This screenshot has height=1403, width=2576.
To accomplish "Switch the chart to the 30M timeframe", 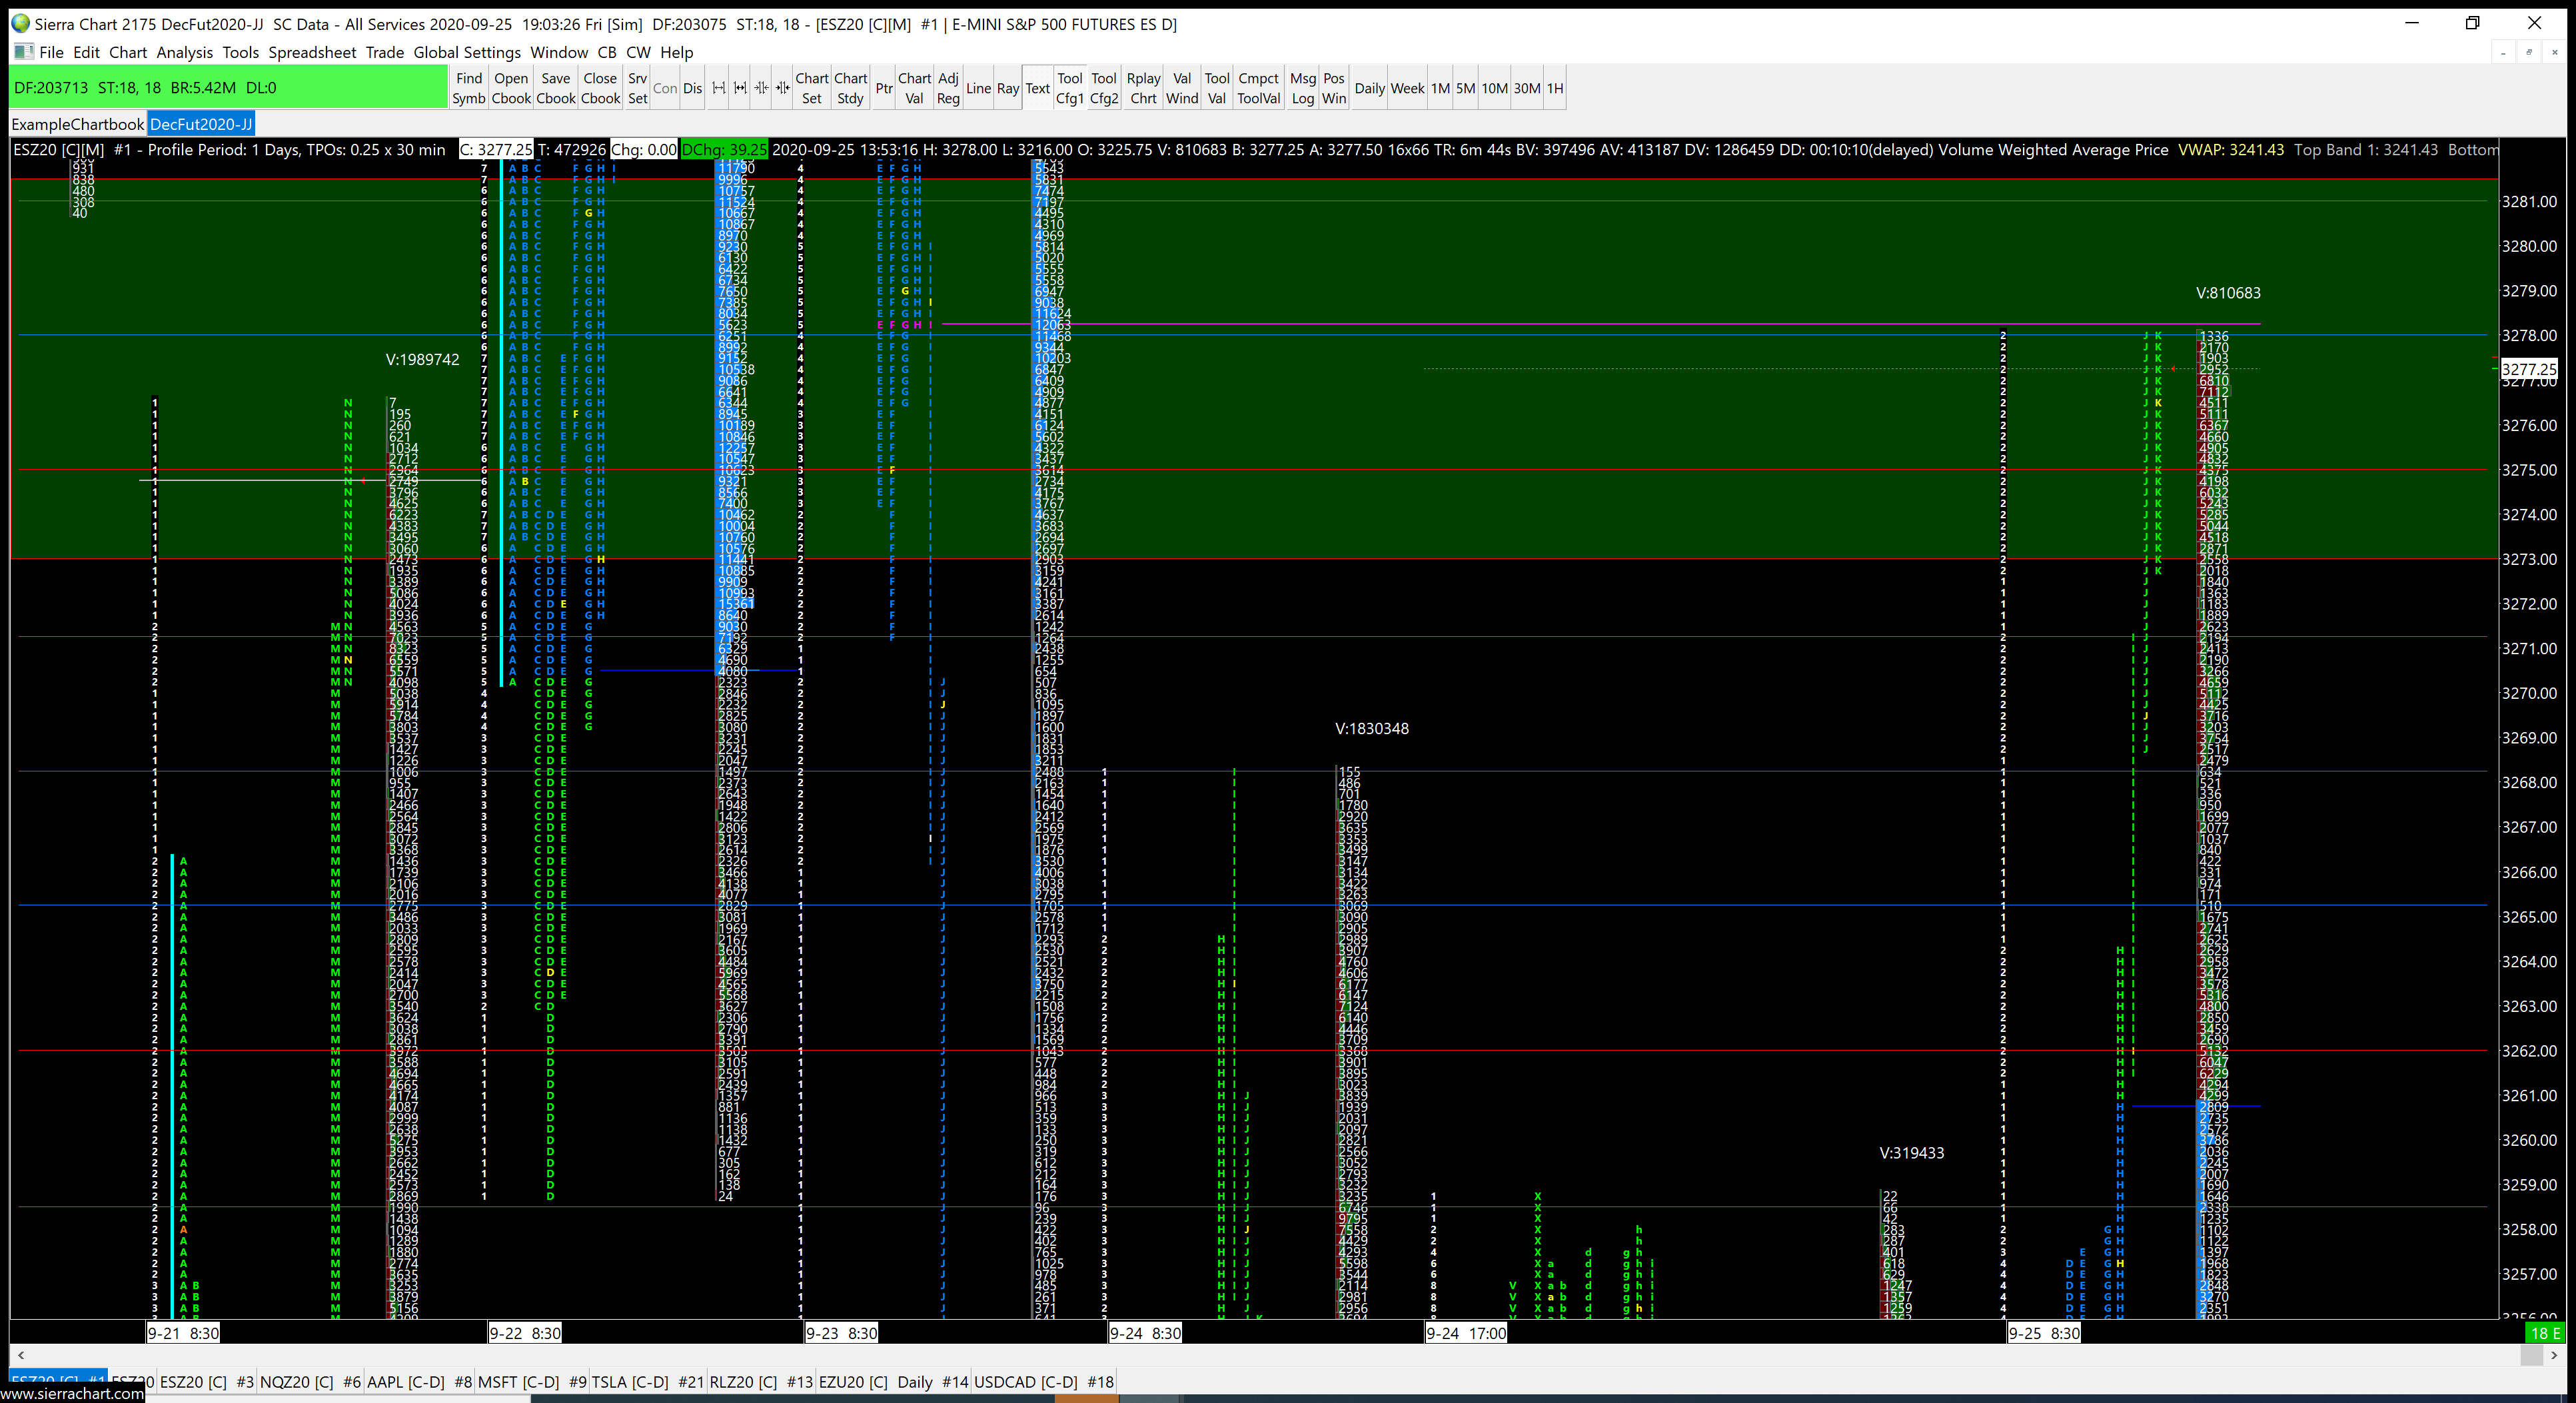I will [x=1526, y=88].
